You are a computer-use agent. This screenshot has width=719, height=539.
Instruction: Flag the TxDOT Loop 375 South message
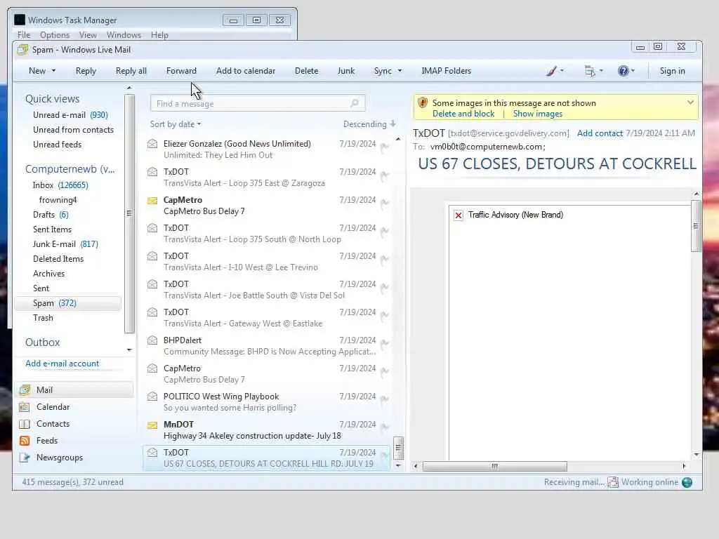385,230
